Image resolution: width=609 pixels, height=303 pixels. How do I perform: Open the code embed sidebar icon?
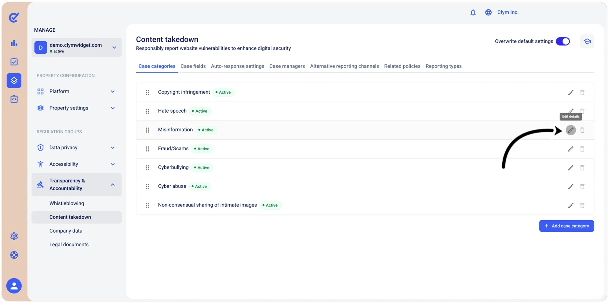click(x=14, y=99)
